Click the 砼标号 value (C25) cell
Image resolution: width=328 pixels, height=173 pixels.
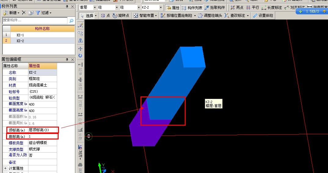pos(42,92)
